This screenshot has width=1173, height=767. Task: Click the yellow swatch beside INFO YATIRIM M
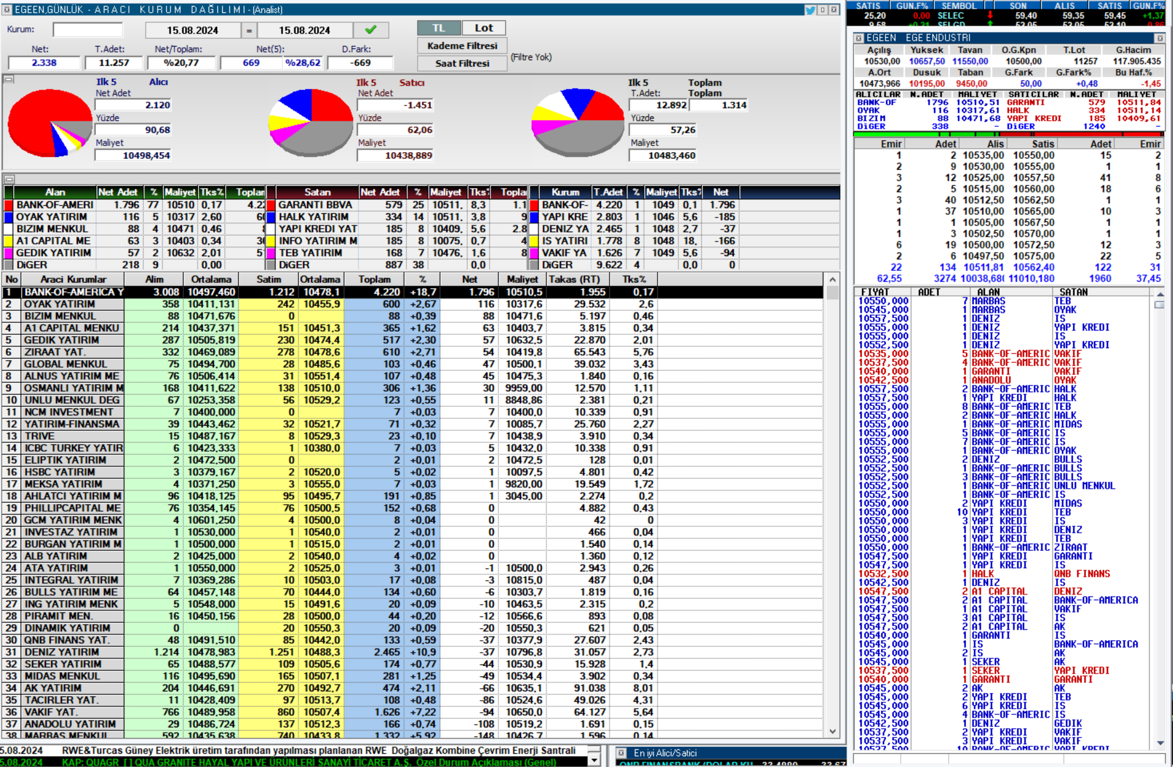[x=271, y=241]
